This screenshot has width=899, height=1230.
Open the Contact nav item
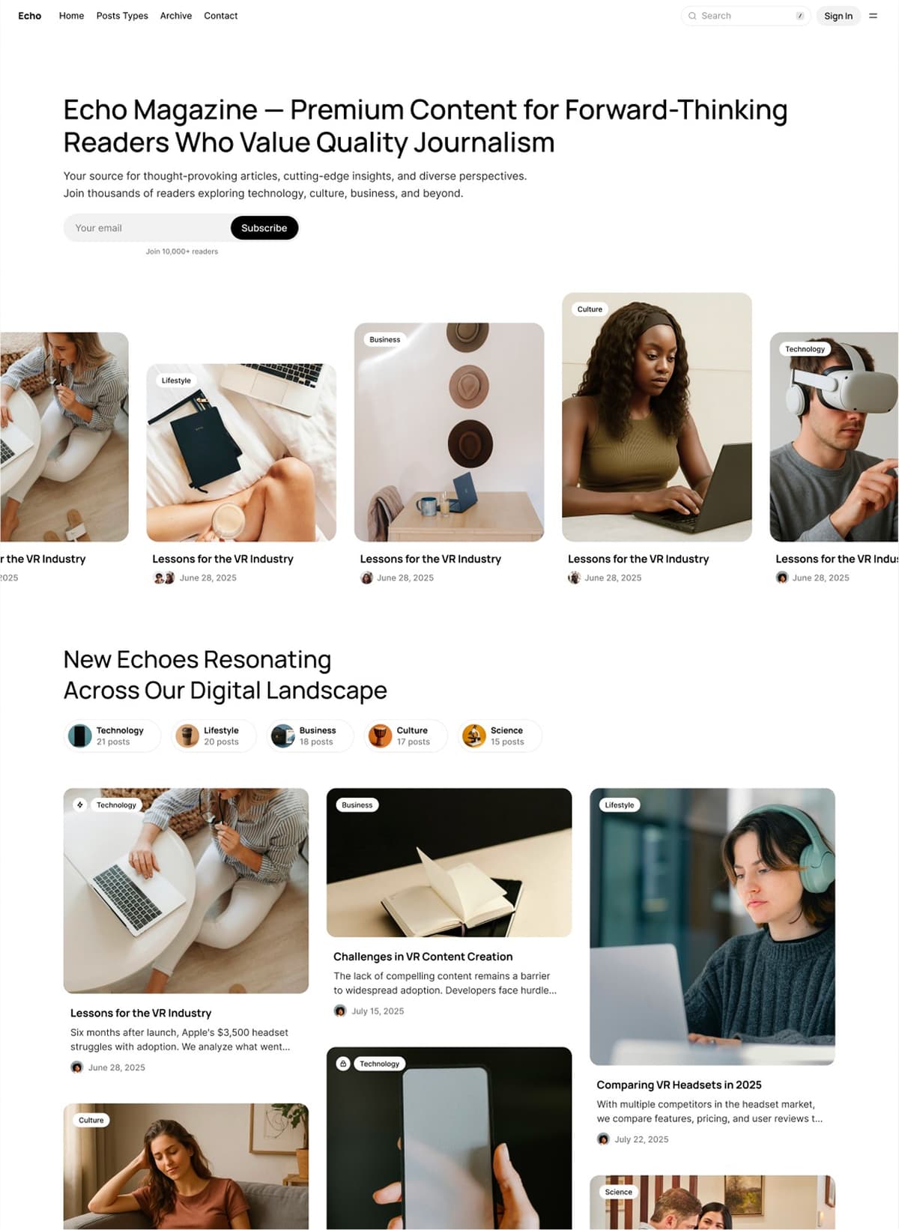click(x=221, y=16)
